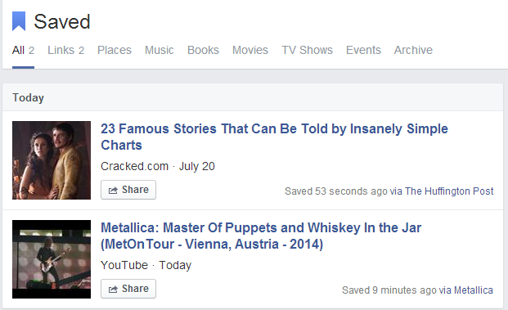Viewport: 508px width, 310px height.
Task: Open the Places tab
Action: tap(115, 50)
